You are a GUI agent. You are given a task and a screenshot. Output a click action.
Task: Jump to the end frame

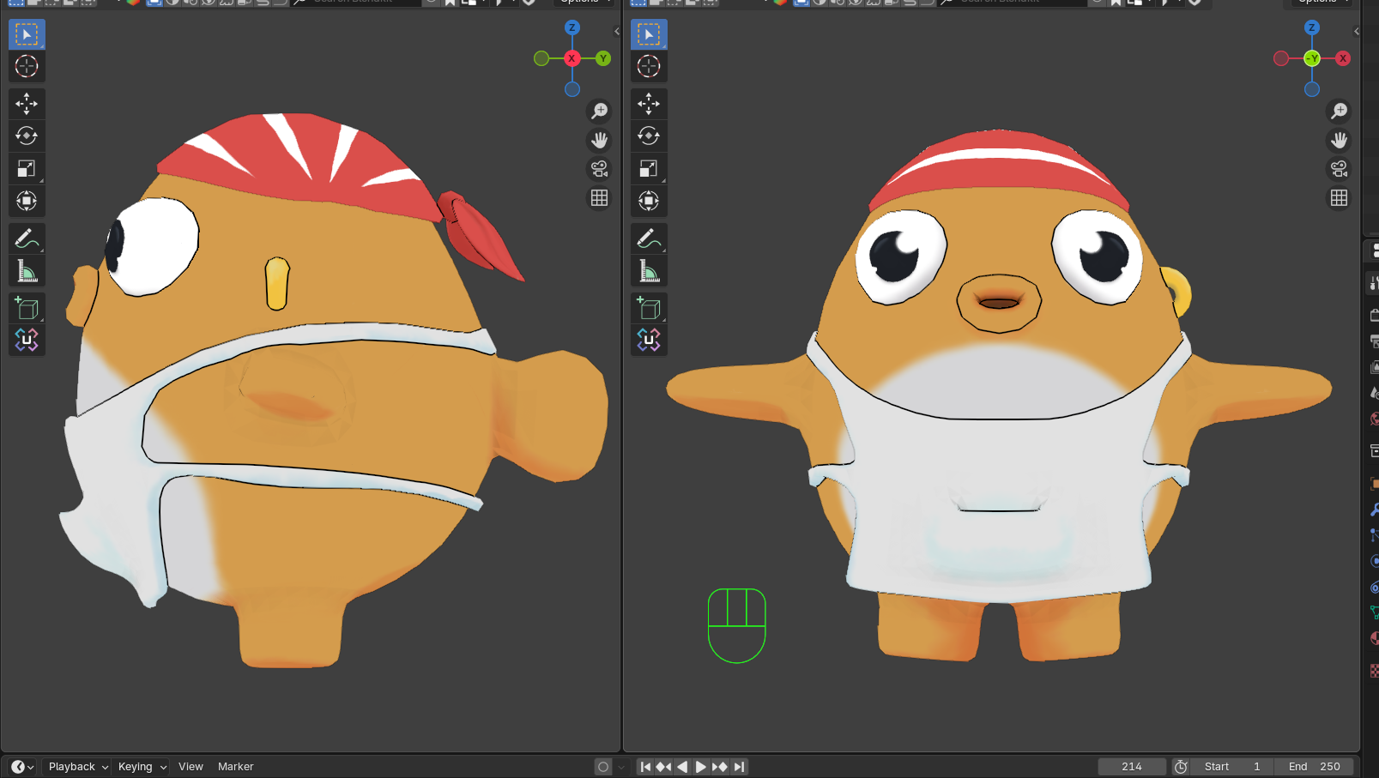[x=739, y=767]
